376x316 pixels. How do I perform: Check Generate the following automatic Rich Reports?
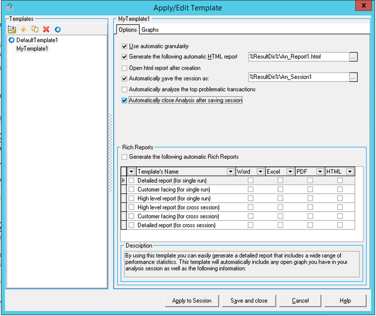tap(125, 157)
